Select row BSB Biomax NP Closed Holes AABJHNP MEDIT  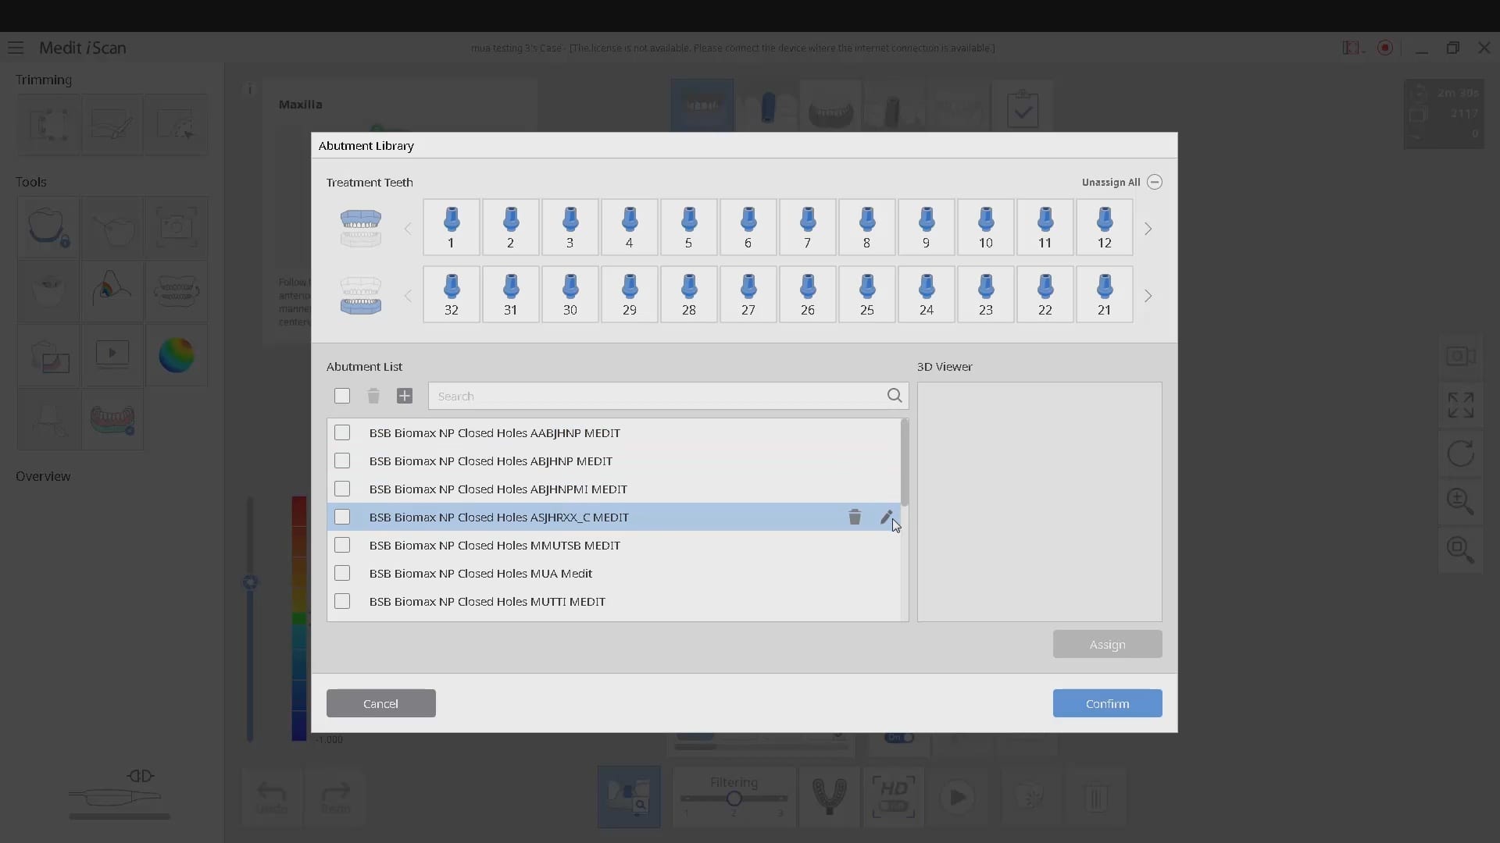click(613, 432)
